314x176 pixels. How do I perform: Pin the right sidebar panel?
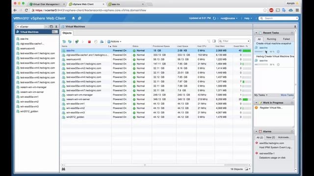[295, 26]
